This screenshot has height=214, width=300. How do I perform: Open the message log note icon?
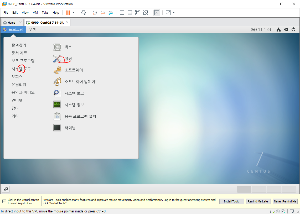[292, 211]
